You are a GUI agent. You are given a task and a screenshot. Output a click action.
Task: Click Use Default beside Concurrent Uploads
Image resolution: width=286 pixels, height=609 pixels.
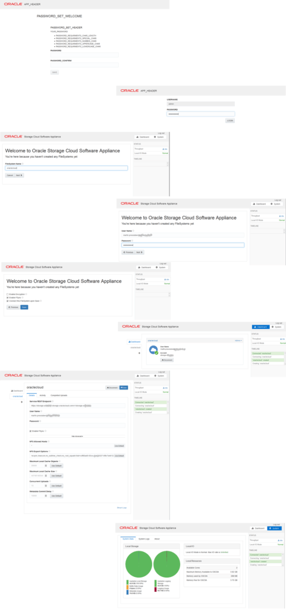coord(56,485)
